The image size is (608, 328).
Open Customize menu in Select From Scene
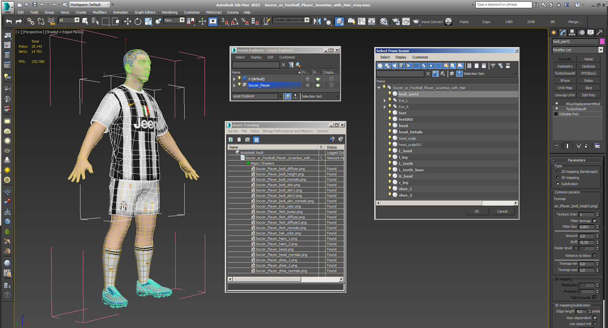coord(420,57)
